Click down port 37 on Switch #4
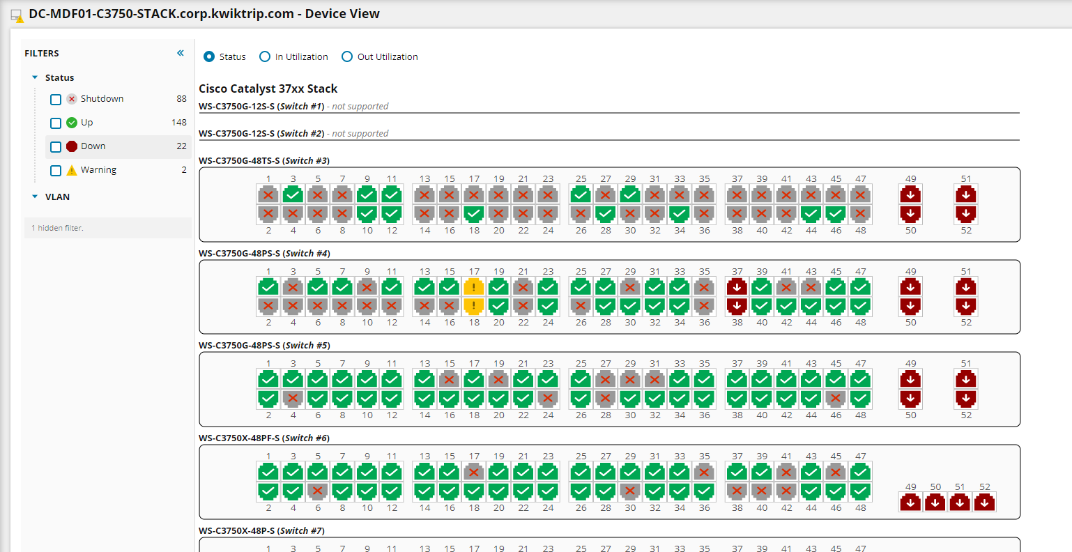 click(x=737, y=287)
